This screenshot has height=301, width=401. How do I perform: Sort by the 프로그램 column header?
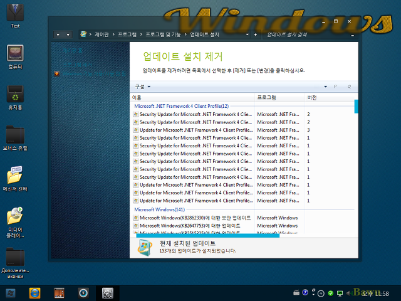coord(280,98)
